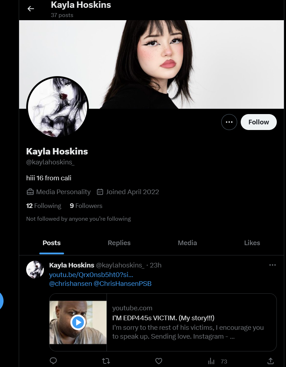The image size is (286, 367).
Task: Open the @chrishansen mention
Action: click(71, 284)
